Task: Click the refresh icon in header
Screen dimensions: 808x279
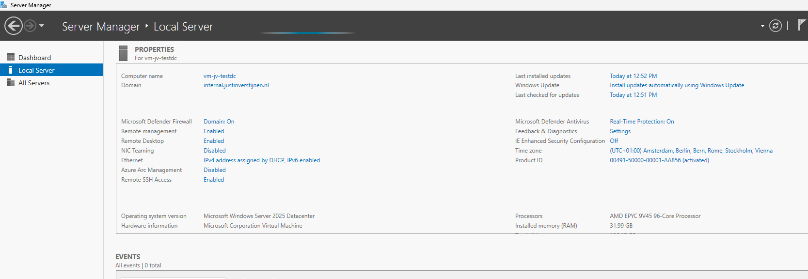Action: coord(776,26)
